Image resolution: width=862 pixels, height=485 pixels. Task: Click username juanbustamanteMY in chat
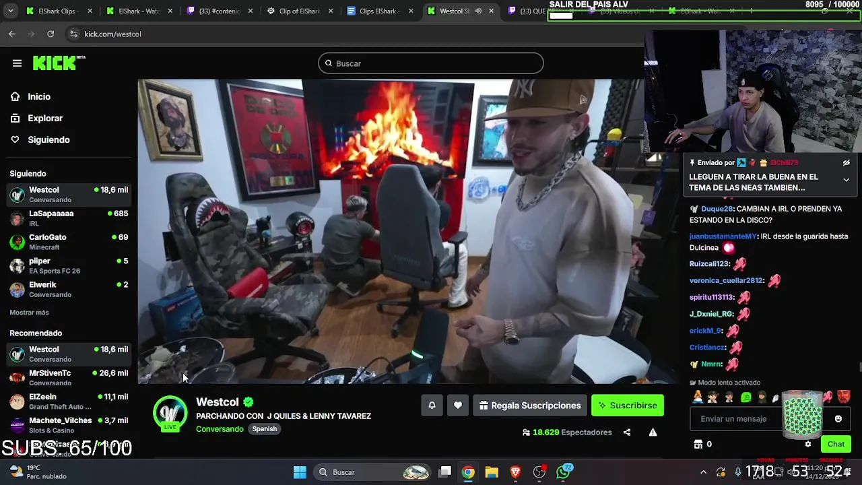(723, 236)
